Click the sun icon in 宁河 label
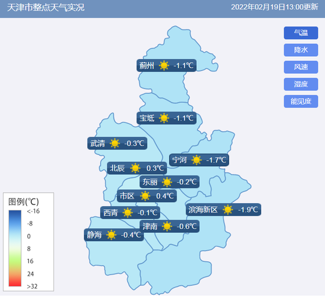This screenshot has height=296, width=325. (196, 160)
